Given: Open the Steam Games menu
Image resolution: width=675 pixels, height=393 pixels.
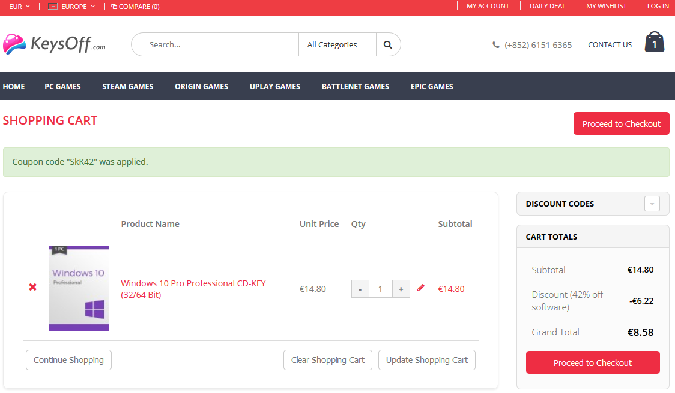Looking at the screenshot, I should pos(128,86).
